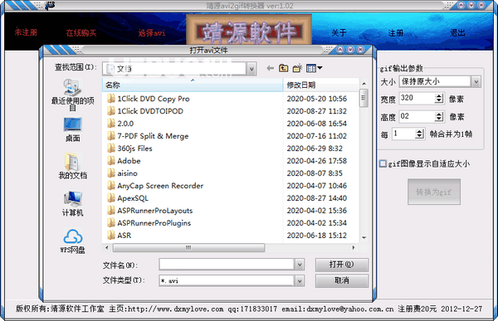Click the Exit menu item
Screen dimensions: 498x321
[x=457, y=32]
